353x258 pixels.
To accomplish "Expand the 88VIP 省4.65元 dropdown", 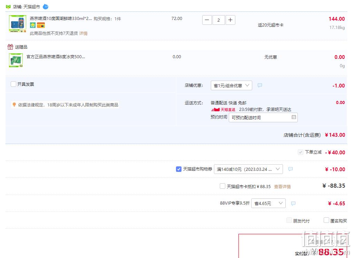I will [268, 203].
